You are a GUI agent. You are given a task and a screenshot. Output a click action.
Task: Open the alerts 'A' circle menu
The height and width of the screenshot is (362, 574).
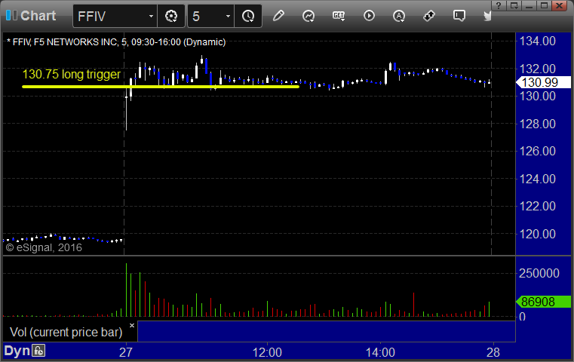pos(399,16)
